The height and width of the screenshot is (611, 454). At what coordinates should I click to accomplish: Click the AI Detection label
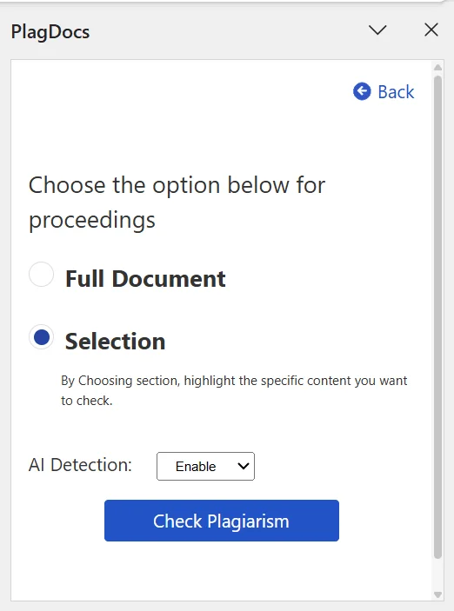coord(80,465)
